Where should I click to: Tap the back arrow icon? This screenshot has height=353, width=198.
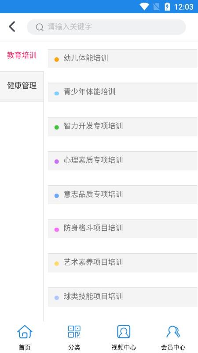click(x=12, y=27)
